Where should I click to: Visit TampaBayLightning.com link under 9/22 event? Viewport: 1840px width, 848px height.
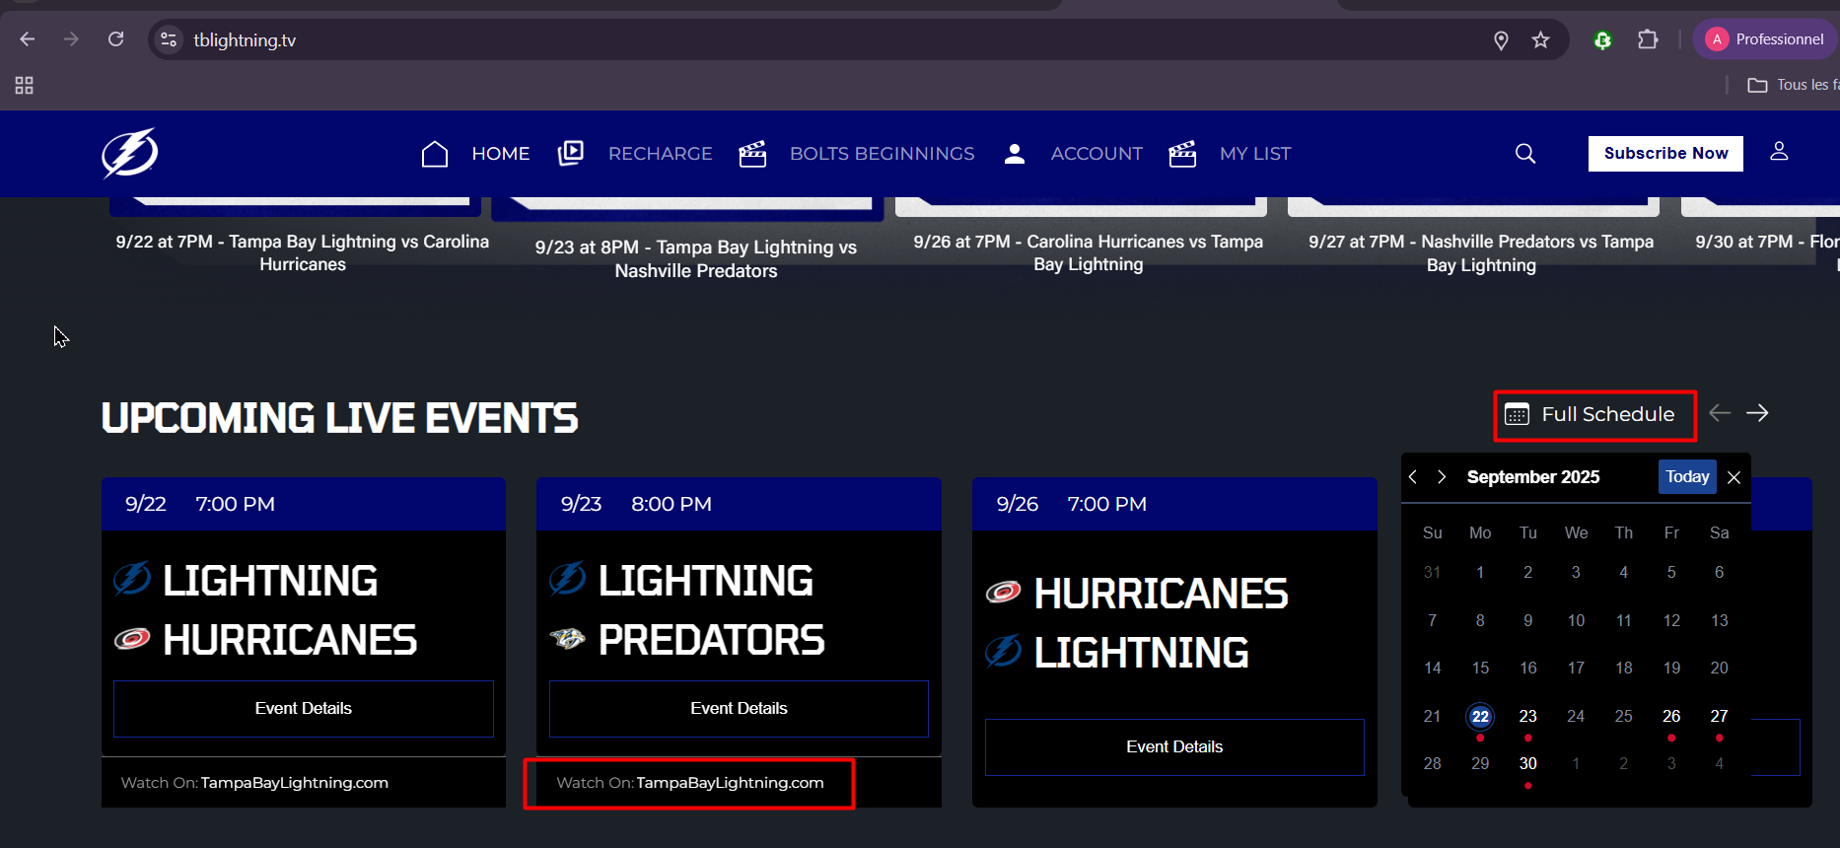(294, 783)
